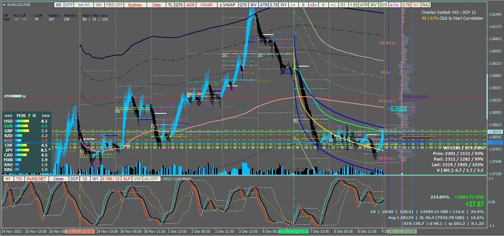Click the >>> next arrow in currency meter
The image size is (504, 236).
[45, 116]
